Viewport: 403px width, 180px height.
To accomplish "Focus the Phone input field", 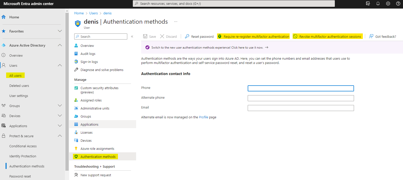I will coord(301,88).
